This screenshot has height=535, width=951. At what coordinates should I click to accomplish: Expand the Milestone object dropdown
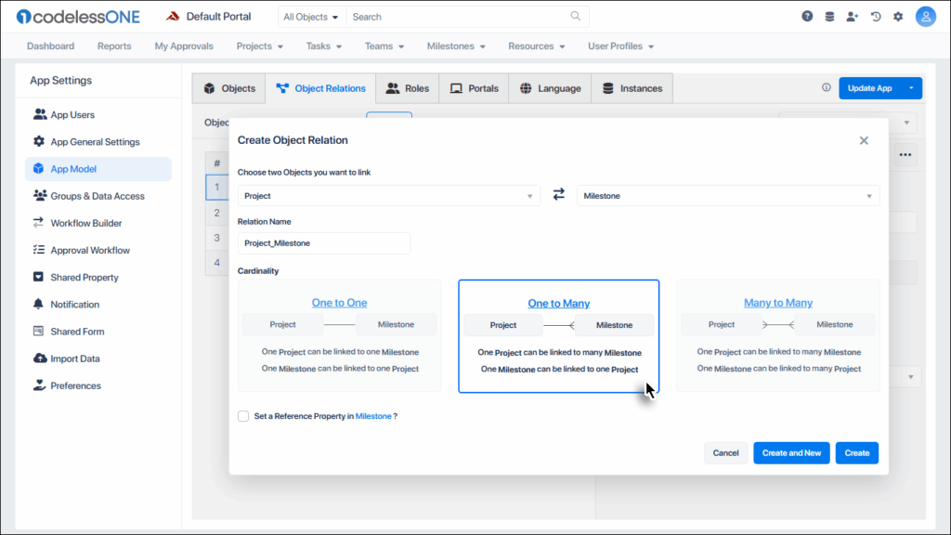click(x=727, y=196)
